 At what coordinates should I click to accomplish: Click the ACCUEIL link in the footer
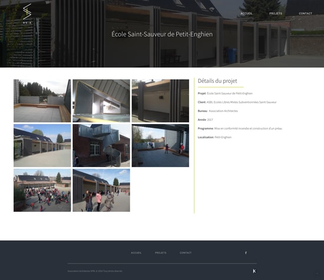coord(136,253)
